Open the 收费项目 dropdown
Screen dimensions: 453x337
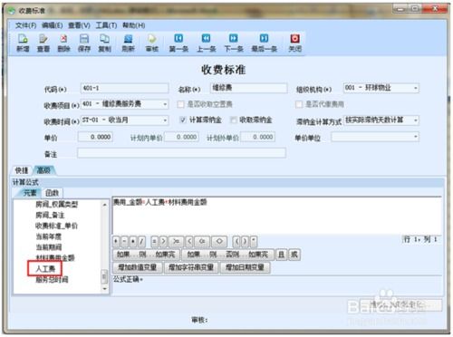coord(165,104)
